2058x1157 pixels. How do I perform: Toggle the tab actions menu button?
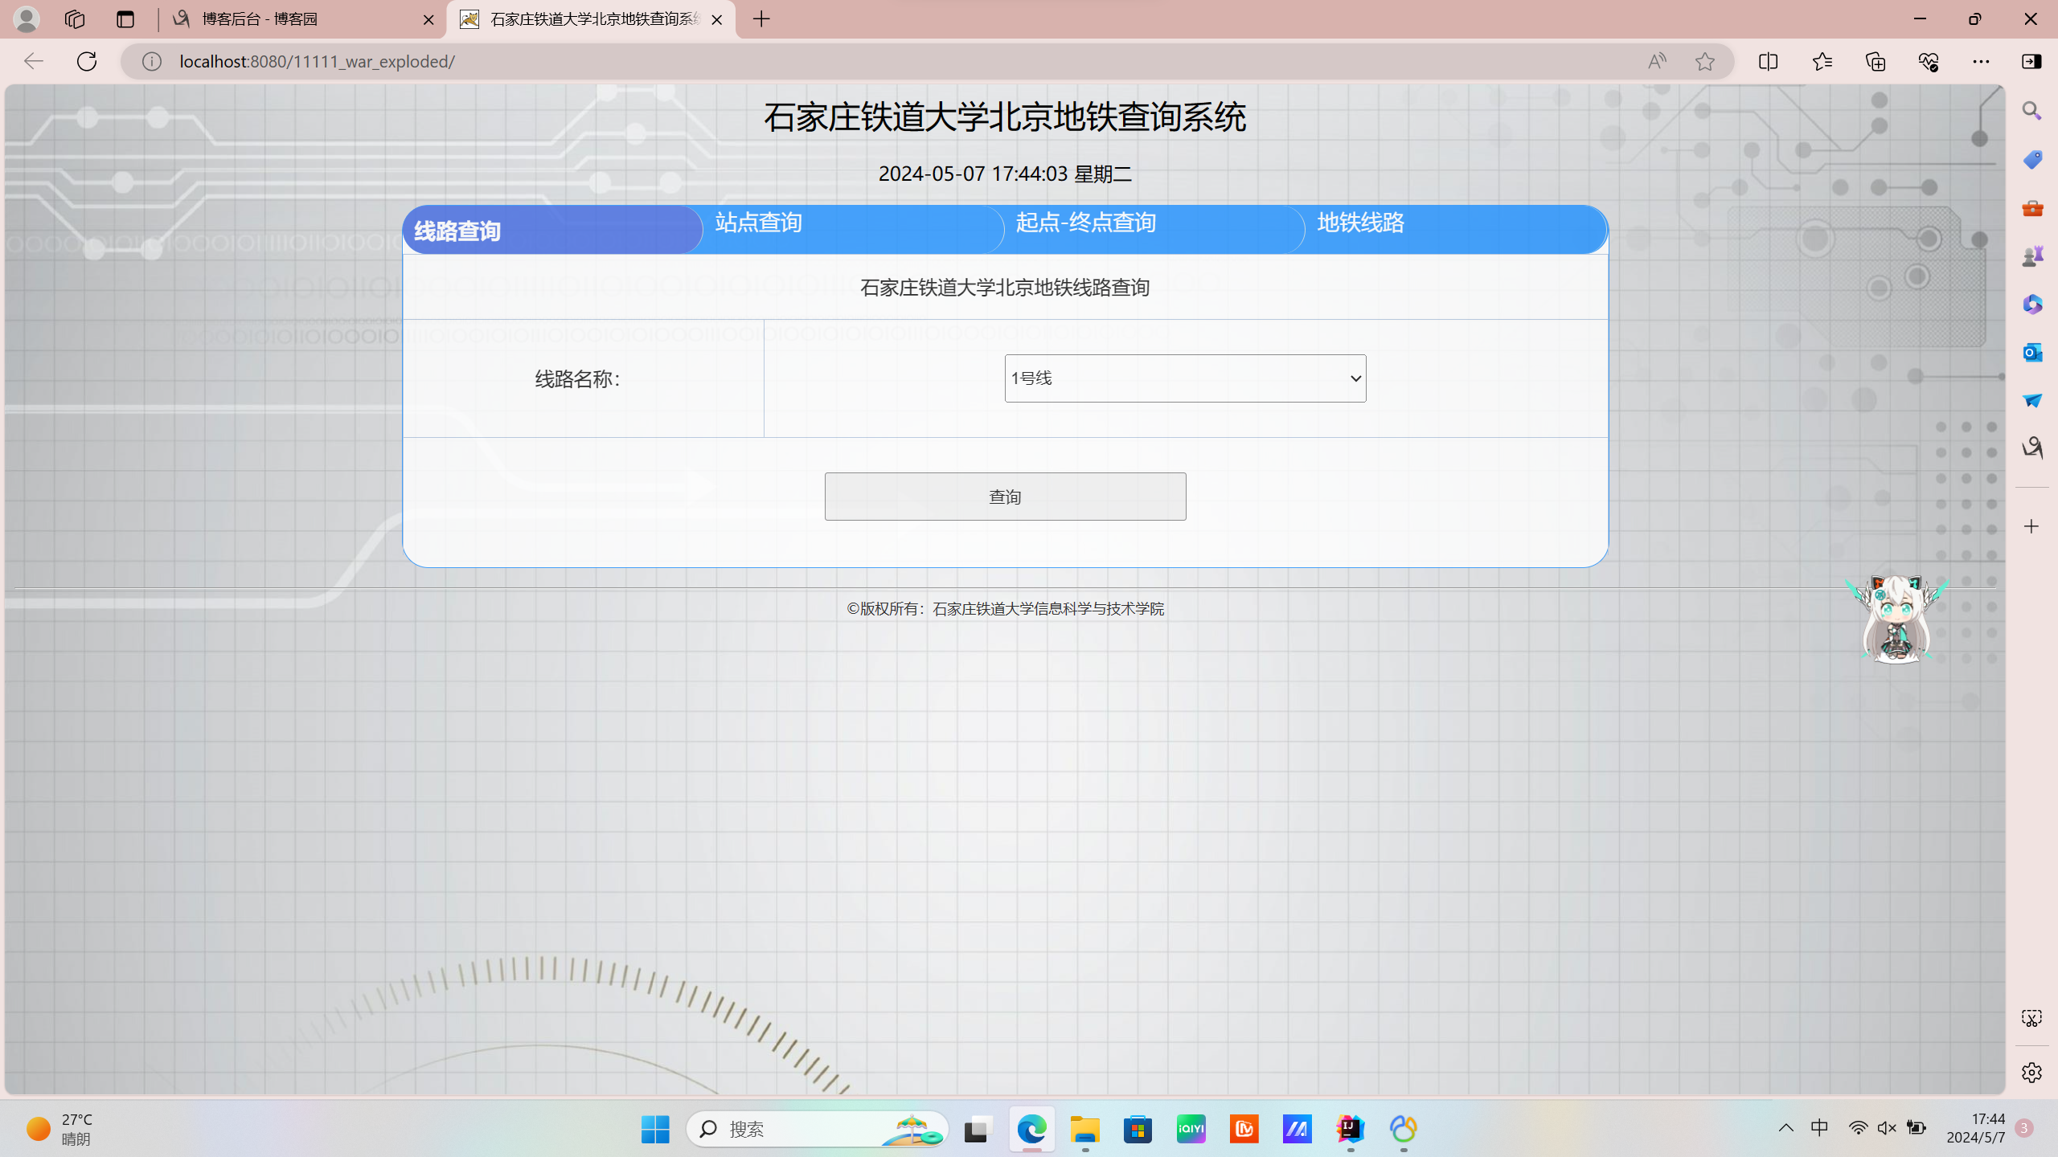125,19
